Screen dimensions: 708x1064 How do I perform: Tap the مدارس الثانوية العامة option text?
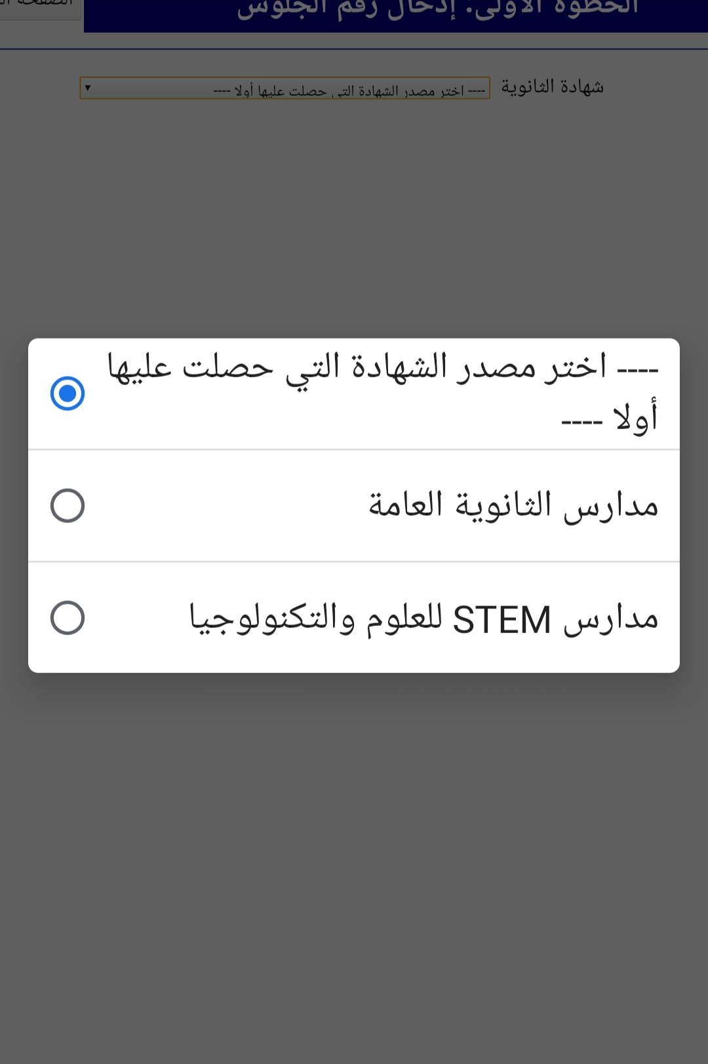tap(513, 506)
